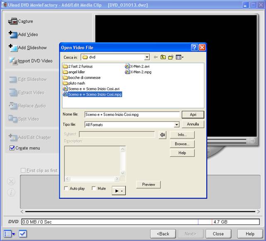Viewport: 266px width, 241px height.
Task: Minimize the Ulead DVD MovieFactory window
Action: (245, 5)
